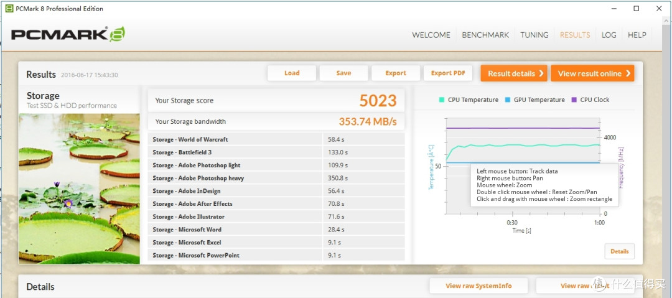This screenshot has height=298, width=672.
Task: Click the storage score value 5023
Action: [378, 100]
